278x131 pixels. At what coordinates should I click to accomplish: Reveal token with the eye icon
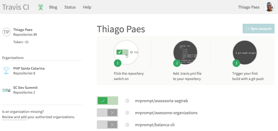pos(27,42)
